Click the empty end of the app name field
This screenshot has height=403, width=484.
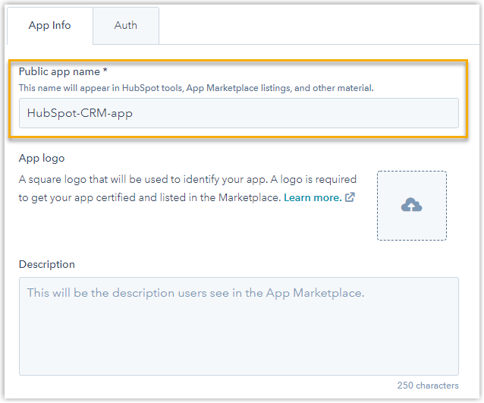point(341,112)
